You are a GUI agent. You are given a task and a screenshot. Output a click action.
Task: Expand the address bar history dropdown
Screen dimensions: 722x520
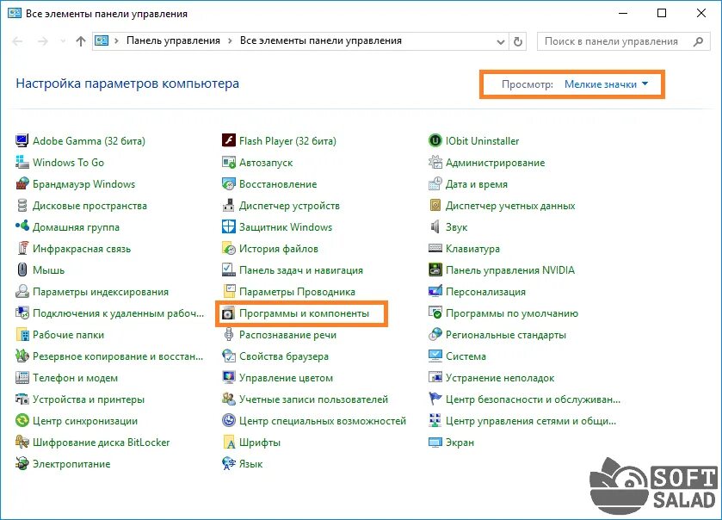[501, 41]
